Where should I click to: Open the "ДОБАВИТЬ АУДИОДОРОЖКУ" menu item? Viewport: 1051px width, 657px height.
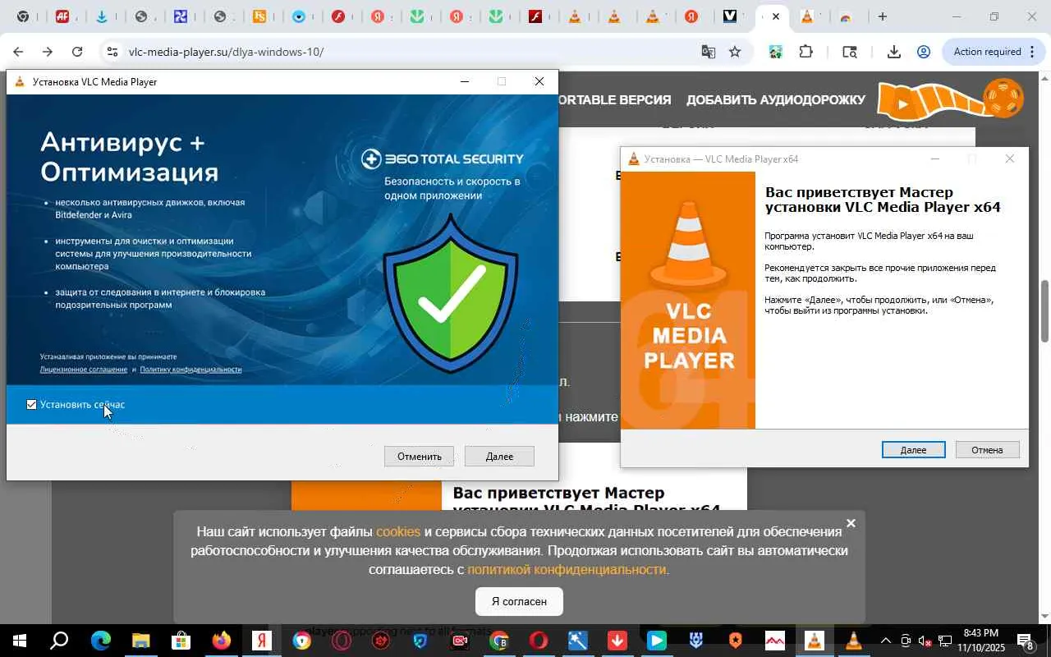click(x=776, y=99)
